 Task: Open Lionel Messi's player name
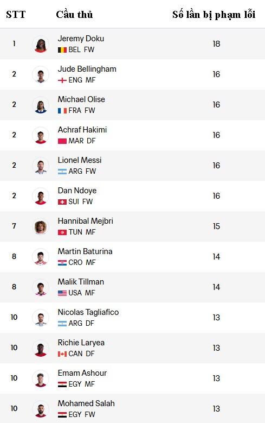pos(80,160)
